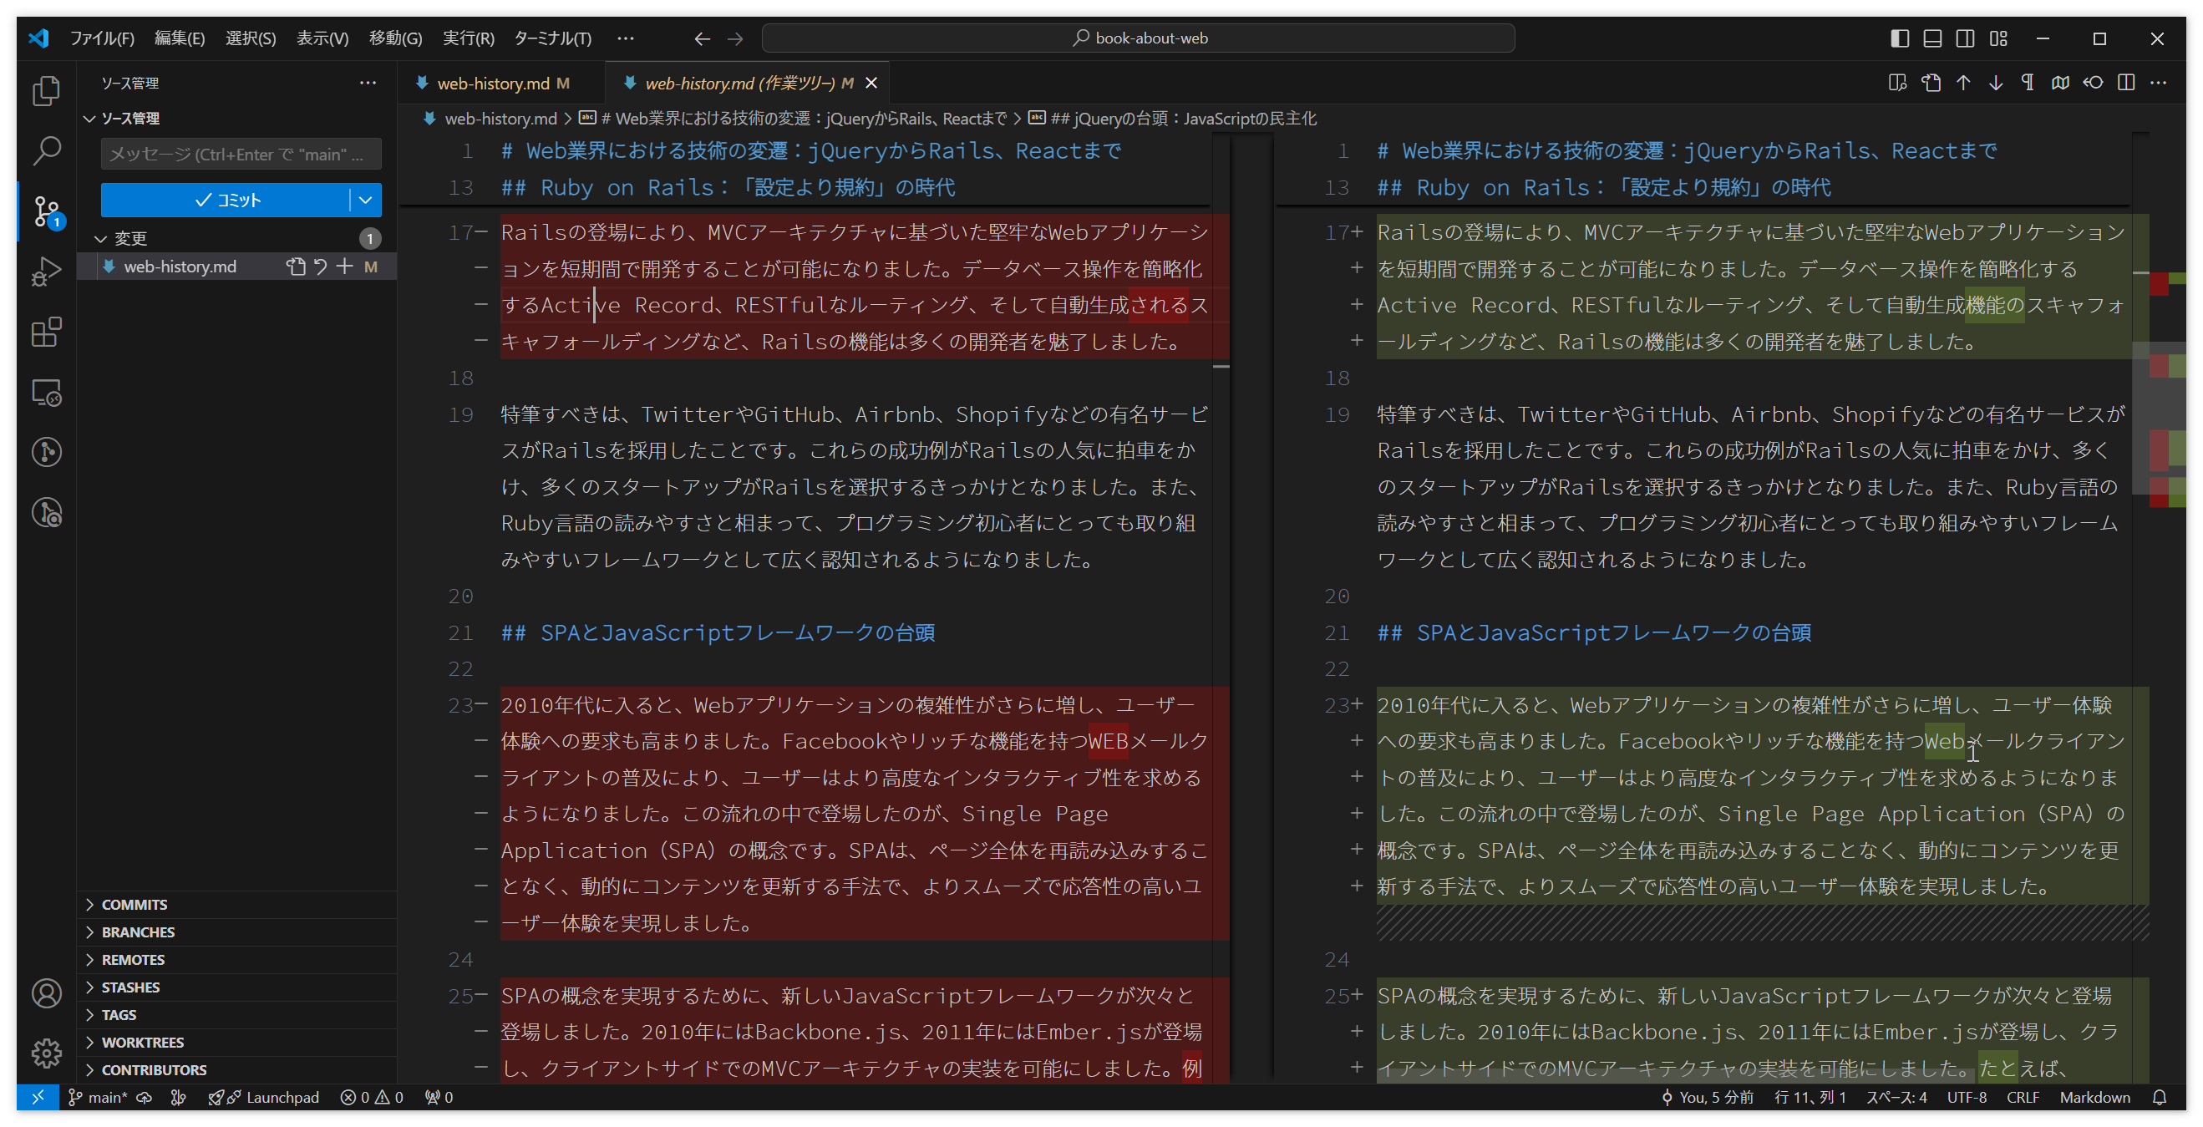Open the Extensions view in activity bar

(x=46, y=333)
